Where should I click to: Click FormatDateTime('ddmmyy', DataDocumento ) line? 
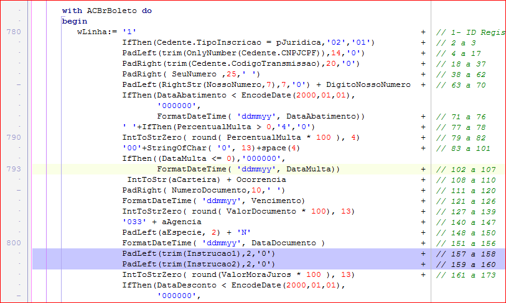[x=223, y=243]
